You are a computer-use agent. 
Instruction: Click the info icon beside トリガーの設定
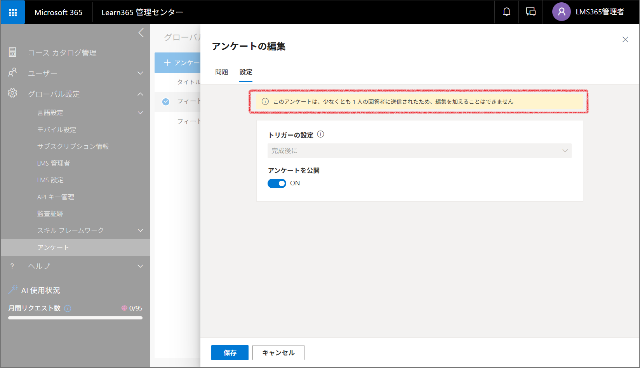coord(320,134)
